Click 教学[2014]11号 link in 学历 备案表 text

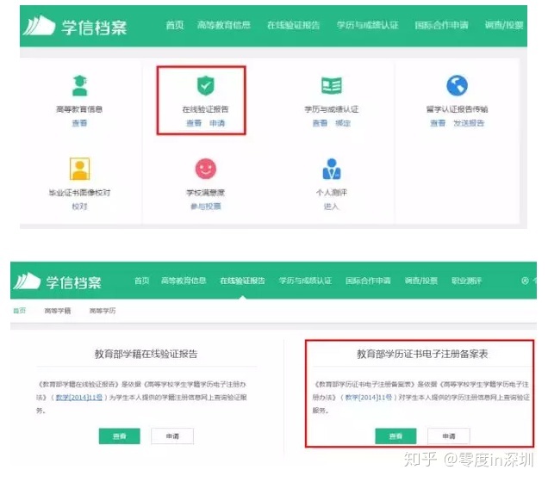pos(369,397)
